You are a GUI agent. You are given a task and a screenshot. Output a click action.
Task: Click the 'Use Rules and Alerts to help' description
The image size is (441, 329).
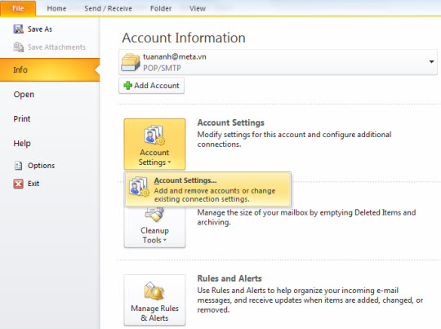coord(310,300)
